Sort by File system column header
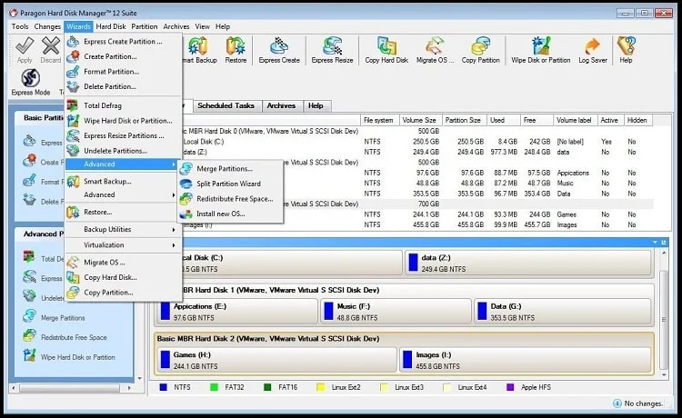Screen dimensions: 682x418 [380, 120]
